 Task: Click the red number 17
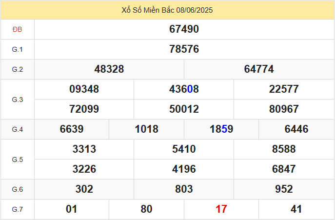[x=221, y=209]
